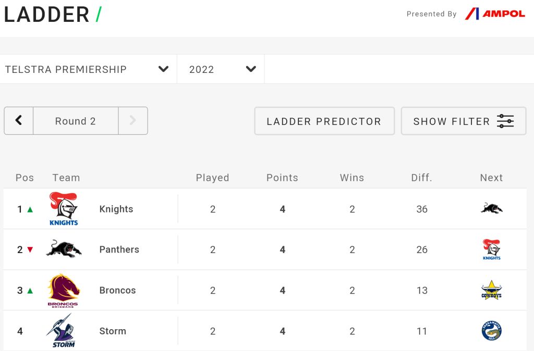Open the Telstra Premiership competition dropdown
The height and width of the screenshot is (351, 534).
89,69
